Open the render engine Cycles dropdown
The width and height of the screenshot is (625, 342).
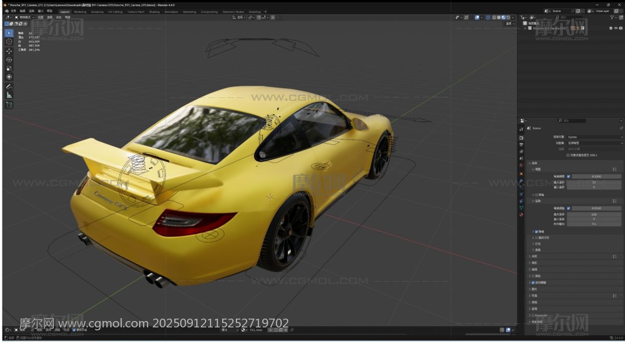(x=595, y=137)
